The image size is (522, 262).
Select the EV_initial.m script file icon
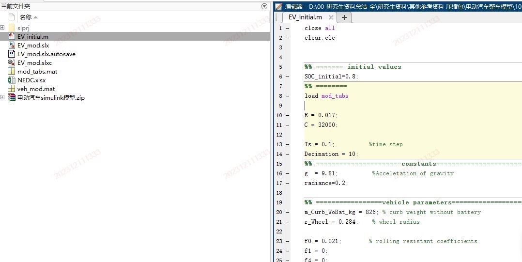click(12, 36)
